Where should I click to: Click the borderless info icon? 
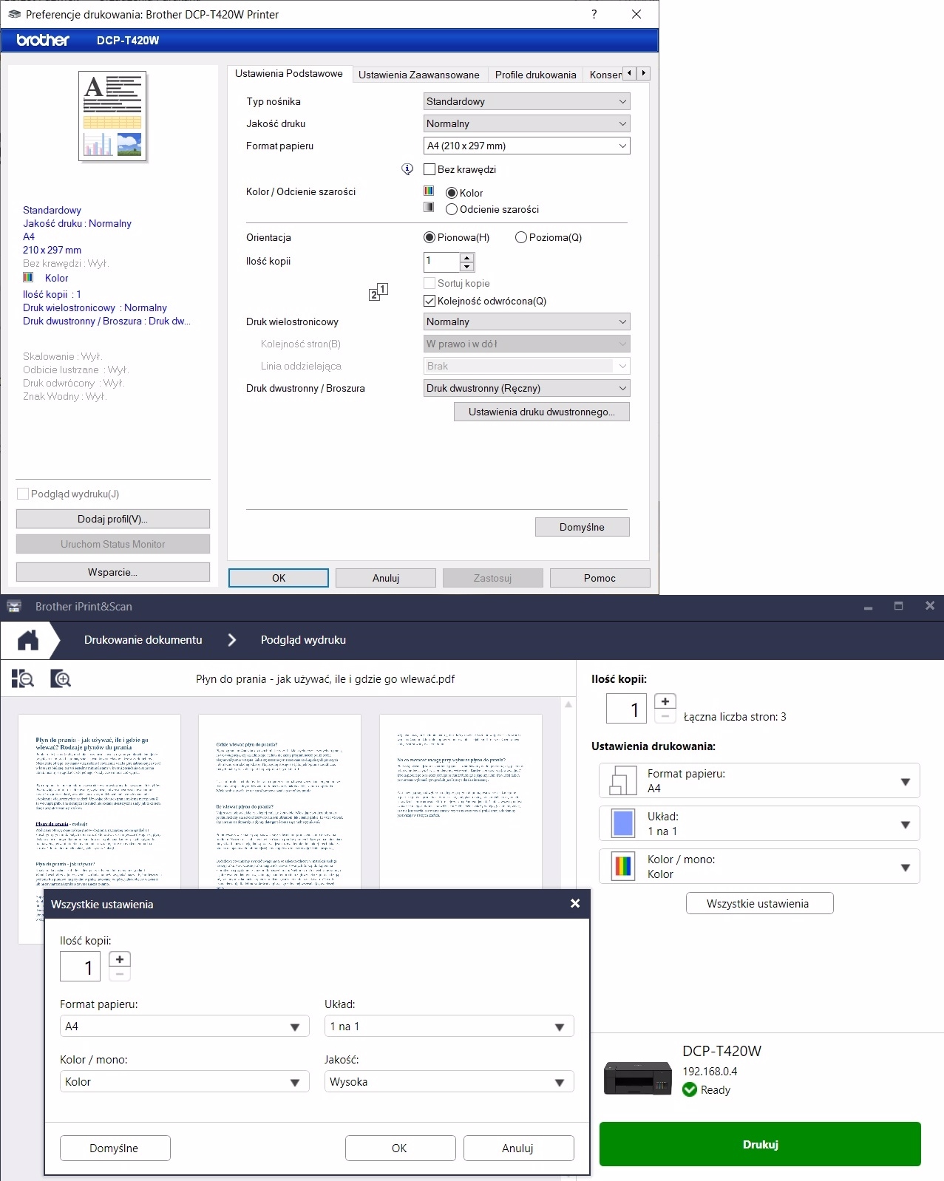pyautogui.click(x=407, y=169)
